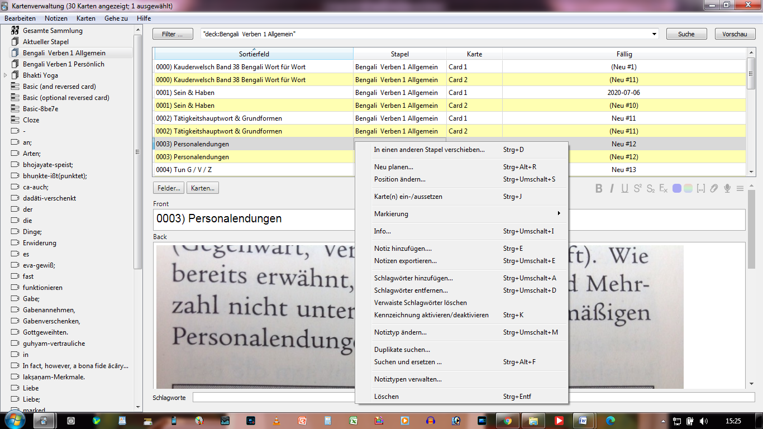
Task: Select the 0004) Tun G / V / Z row
Action: click(x=450, y=170)
